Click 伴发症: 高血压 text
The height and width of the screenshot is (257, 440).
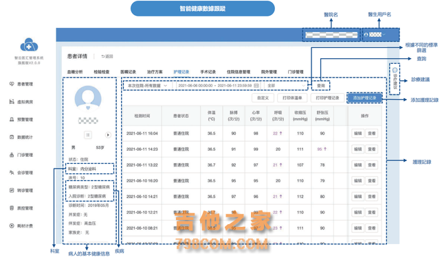82,223
